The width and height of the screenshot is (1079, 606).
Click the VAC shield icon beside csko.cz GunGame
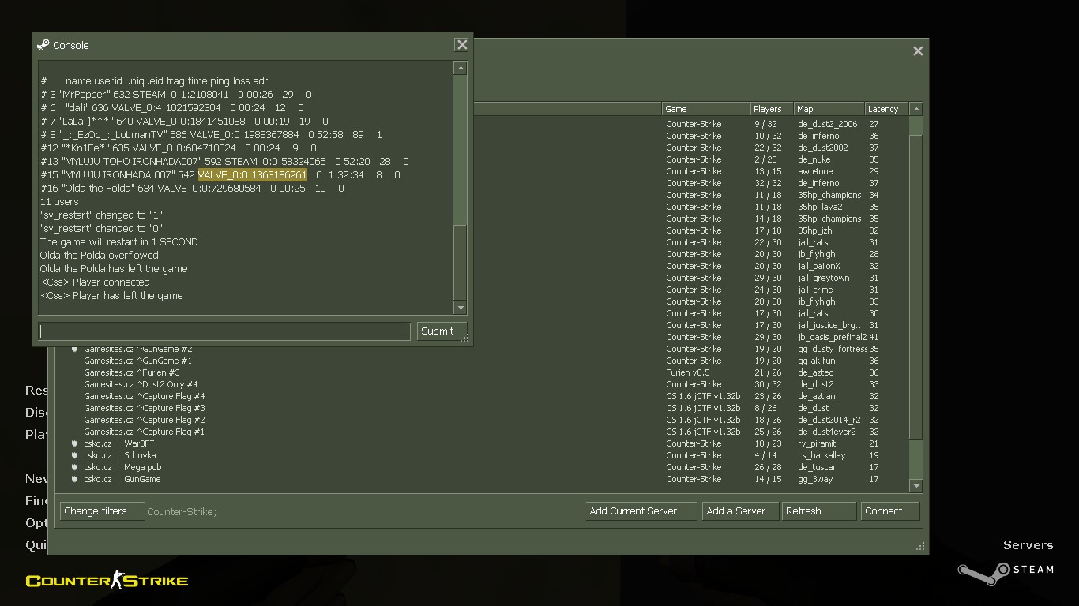[75, 479]
